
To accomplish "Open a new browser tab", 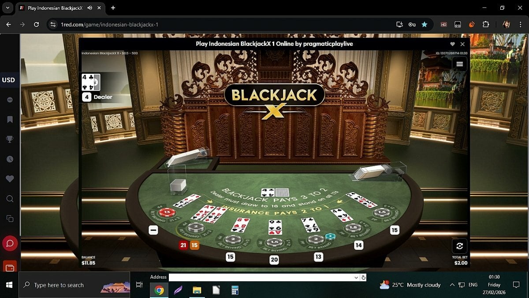I will tap(113, 8).
